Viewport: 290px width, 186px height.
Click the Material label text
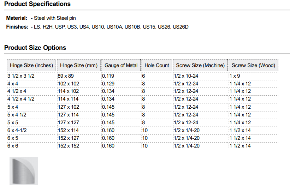pyautogui.click(x=17, y=18)
